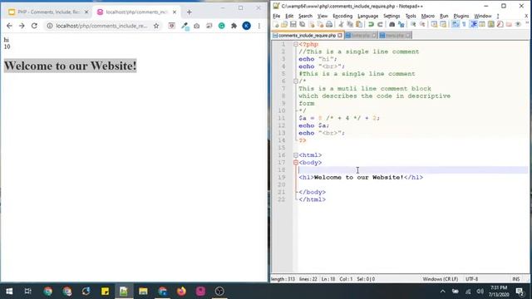This screenshot has width=532, height=299.
Task: Collapse the body tag fold on line 17
Action: click(296, 163)
